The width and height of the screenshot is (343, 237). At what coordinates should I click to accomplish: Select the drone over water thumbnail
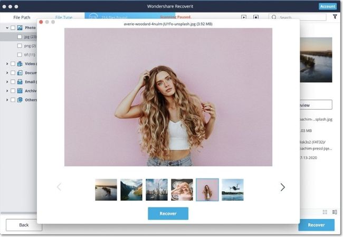tap(233, 190)
